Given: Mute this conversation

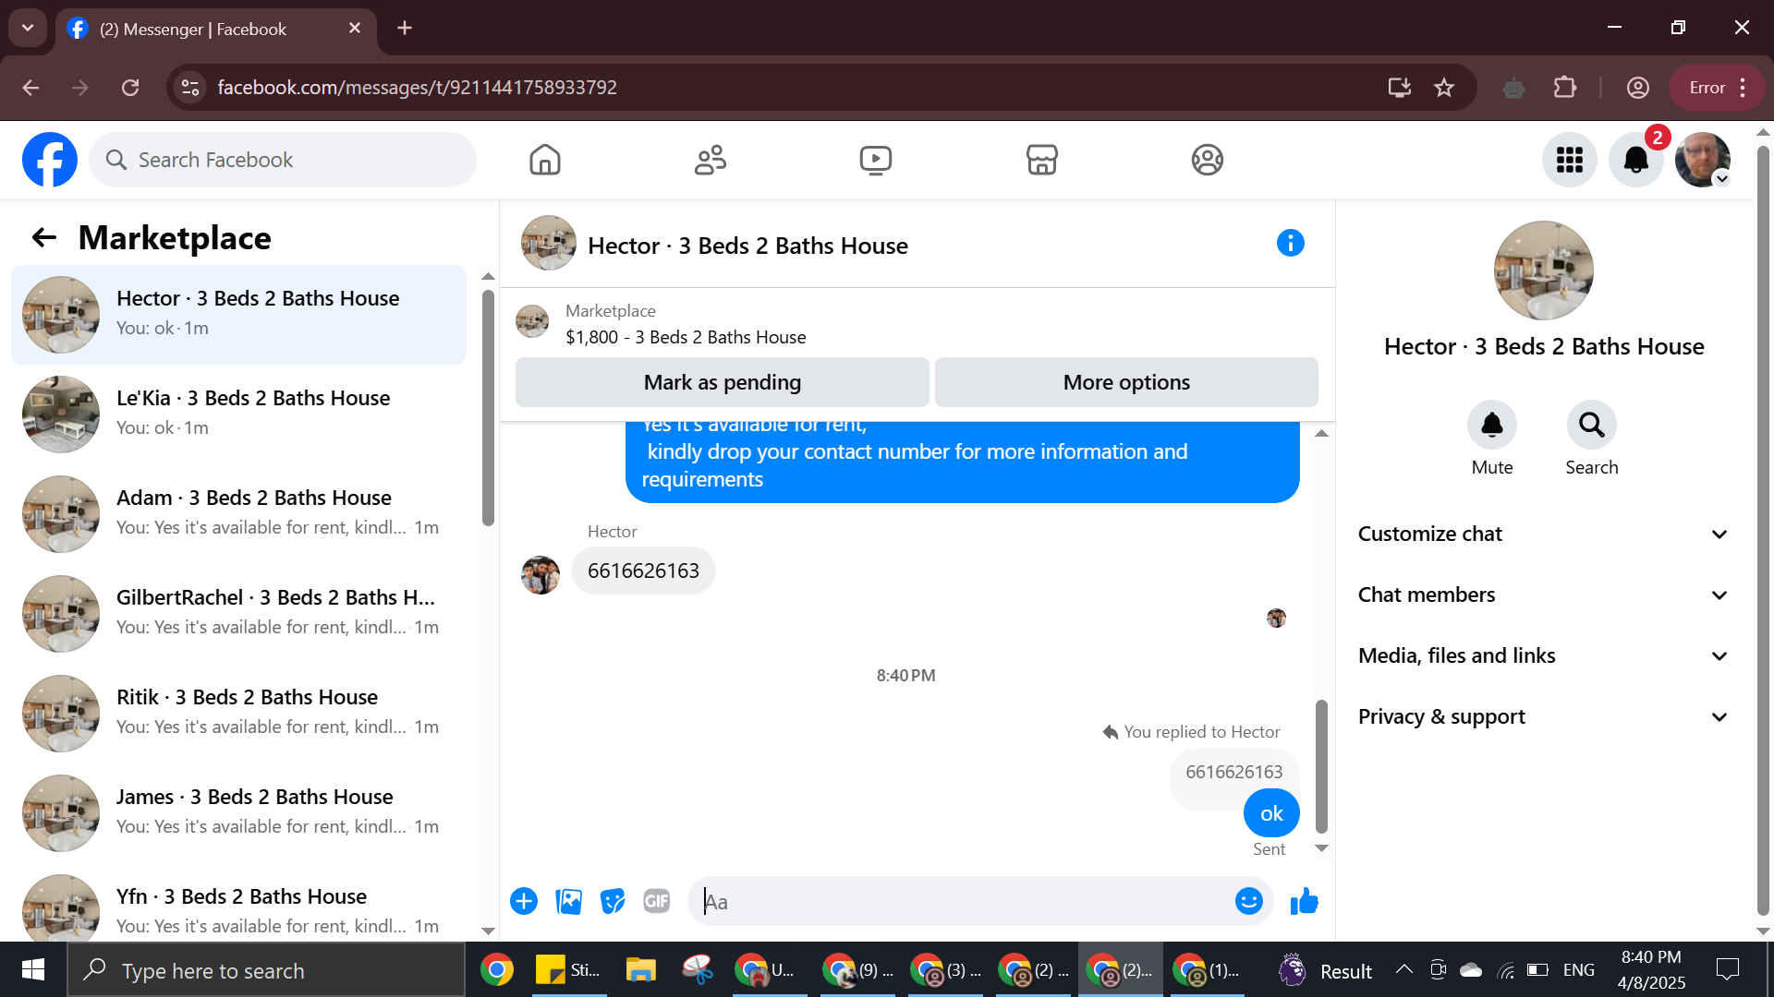Looking at the screenshot, I should pyautogui.click(x=1491, y=426).
